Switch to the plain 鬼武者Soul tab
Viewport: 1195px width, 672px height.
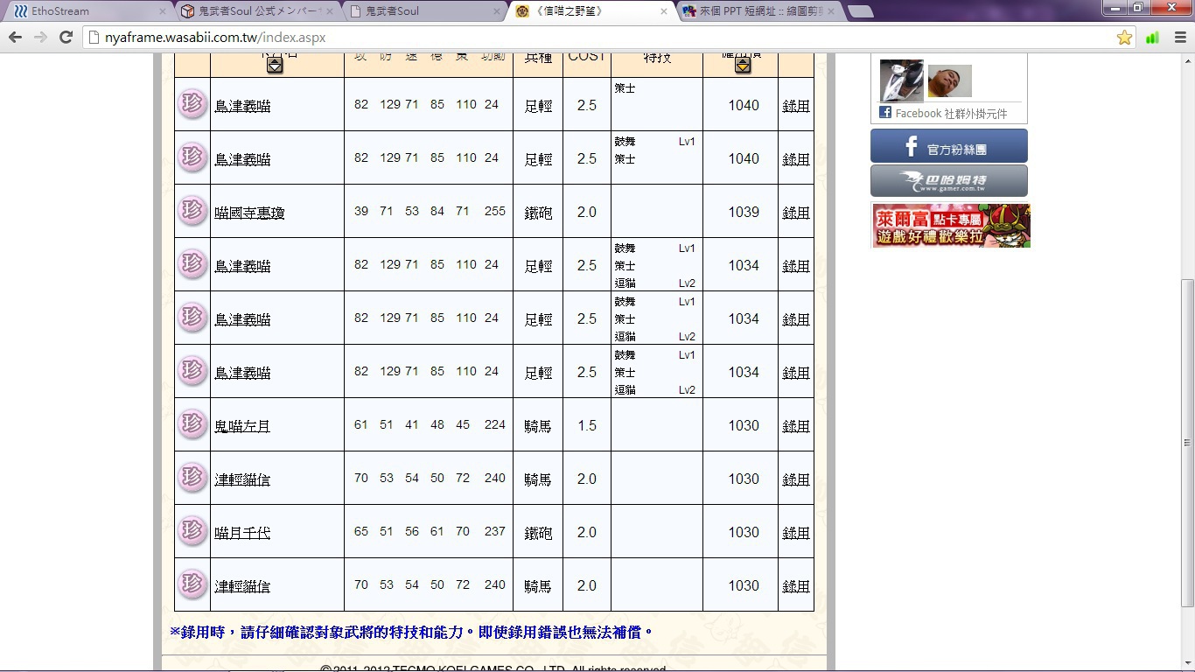pos(422,11)
